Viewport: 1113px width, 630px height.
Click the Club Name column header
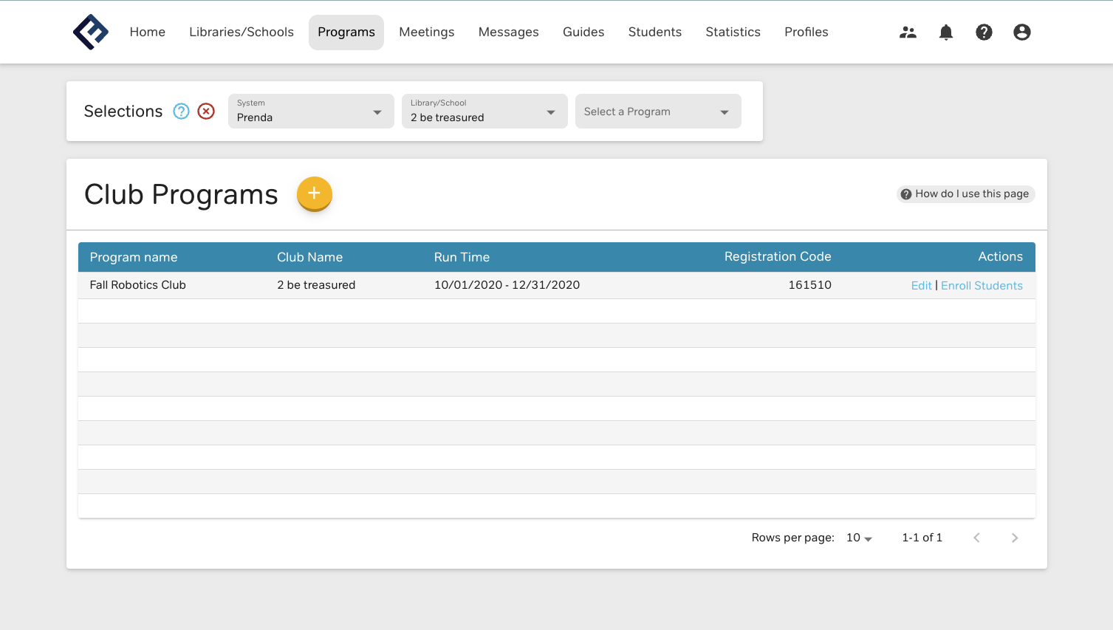tap(309, 257)
